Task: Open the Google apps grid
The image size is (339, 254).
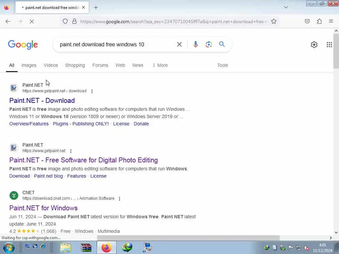Action: [329, 45]
